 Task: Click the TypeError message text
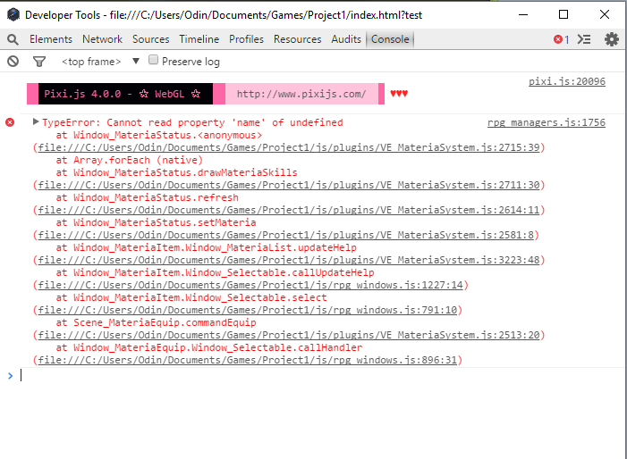[192, 122]
